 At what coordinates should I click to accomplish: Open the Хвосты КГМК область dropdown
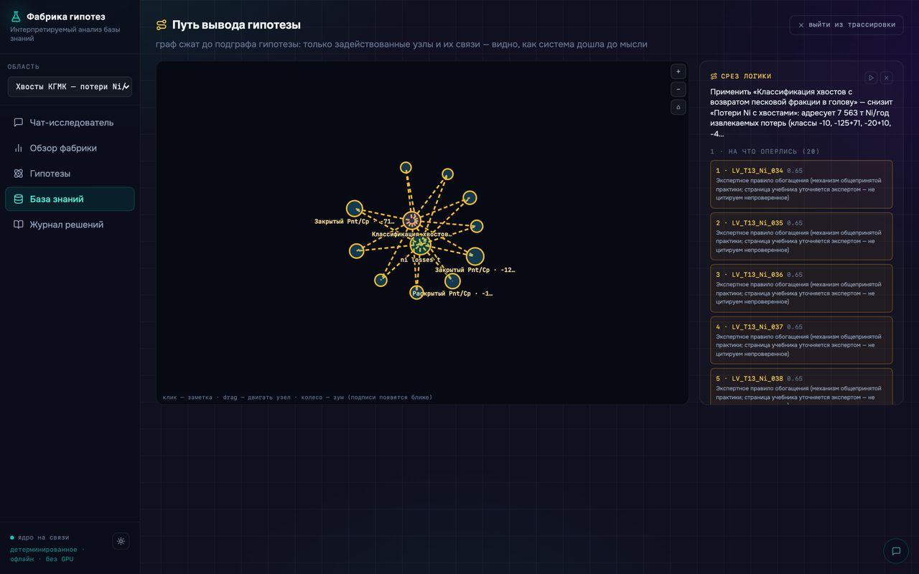(x=70, y=87)
